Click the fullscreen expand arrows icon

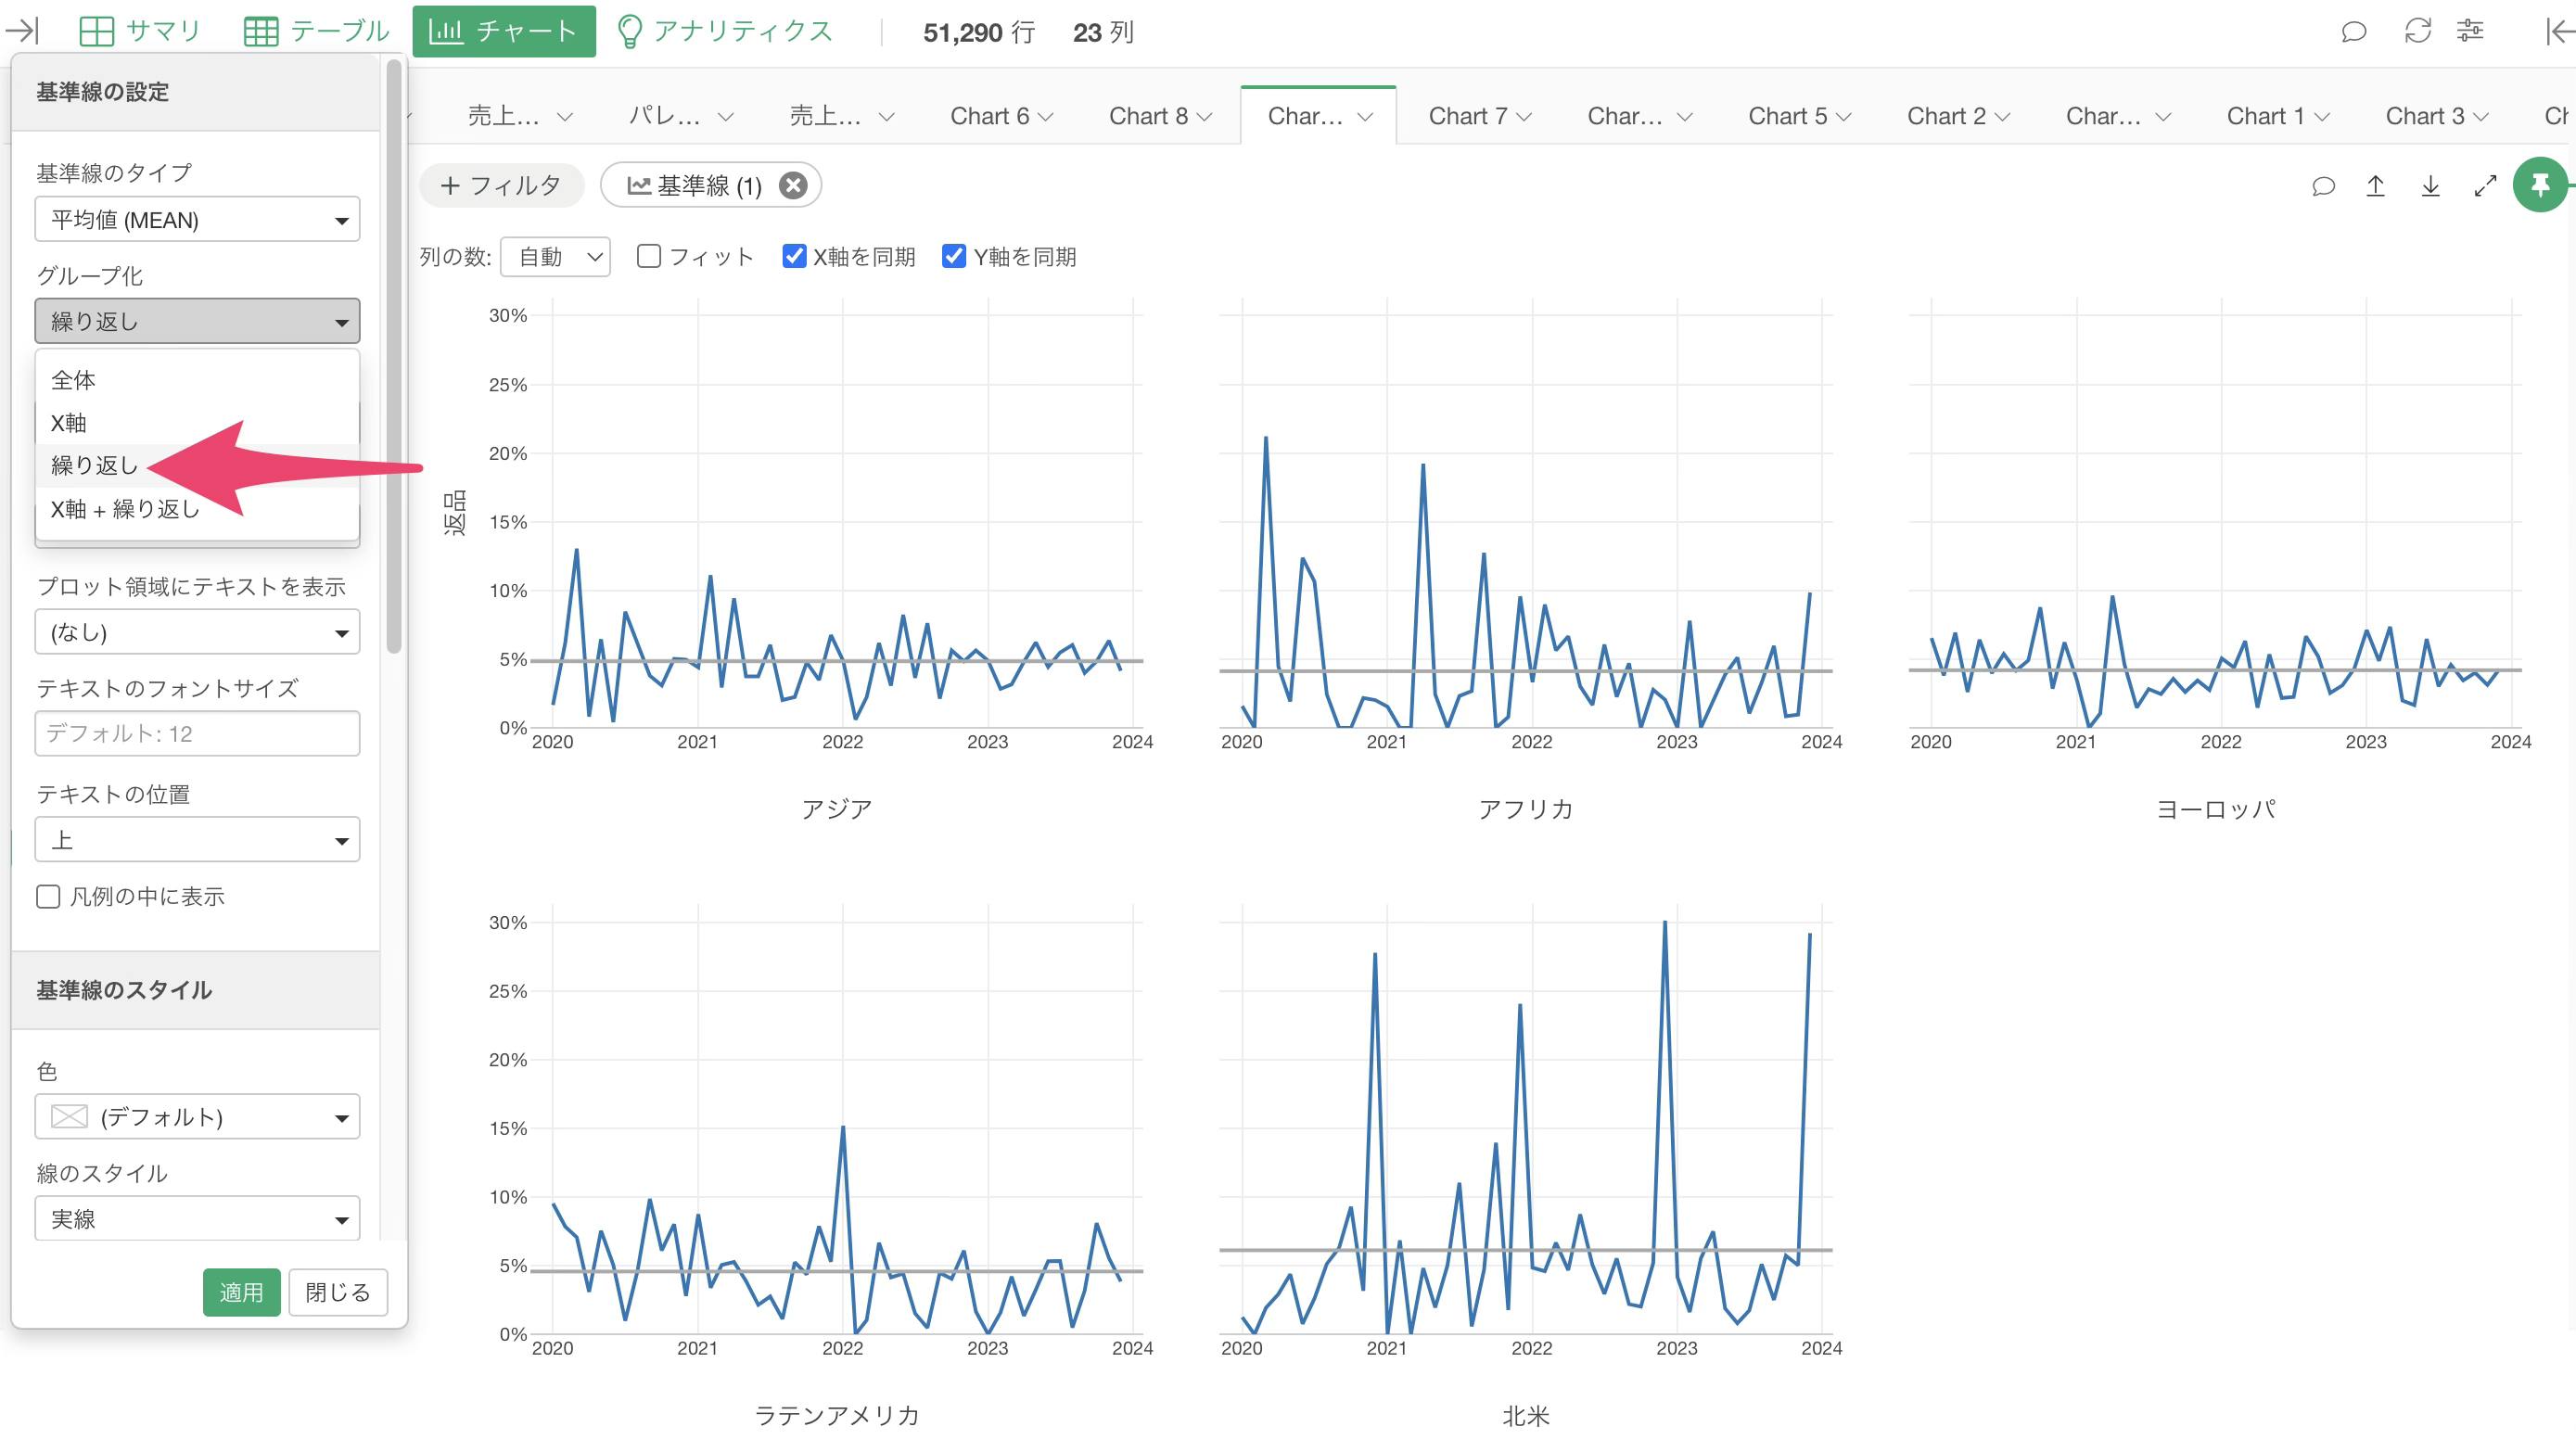point(2484,186)
